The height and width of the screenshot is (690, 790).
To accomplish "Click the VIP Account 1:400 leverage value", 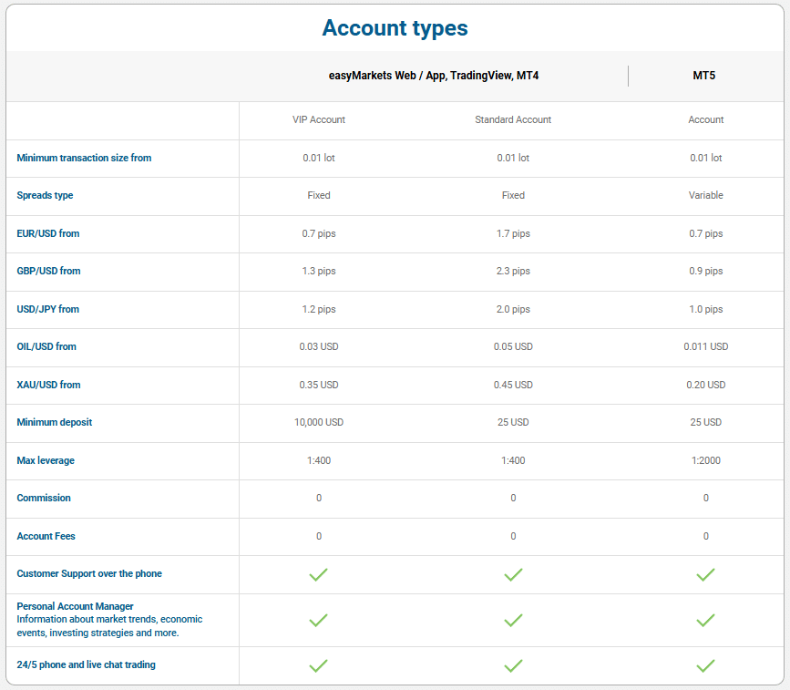I will pos(319,460).
